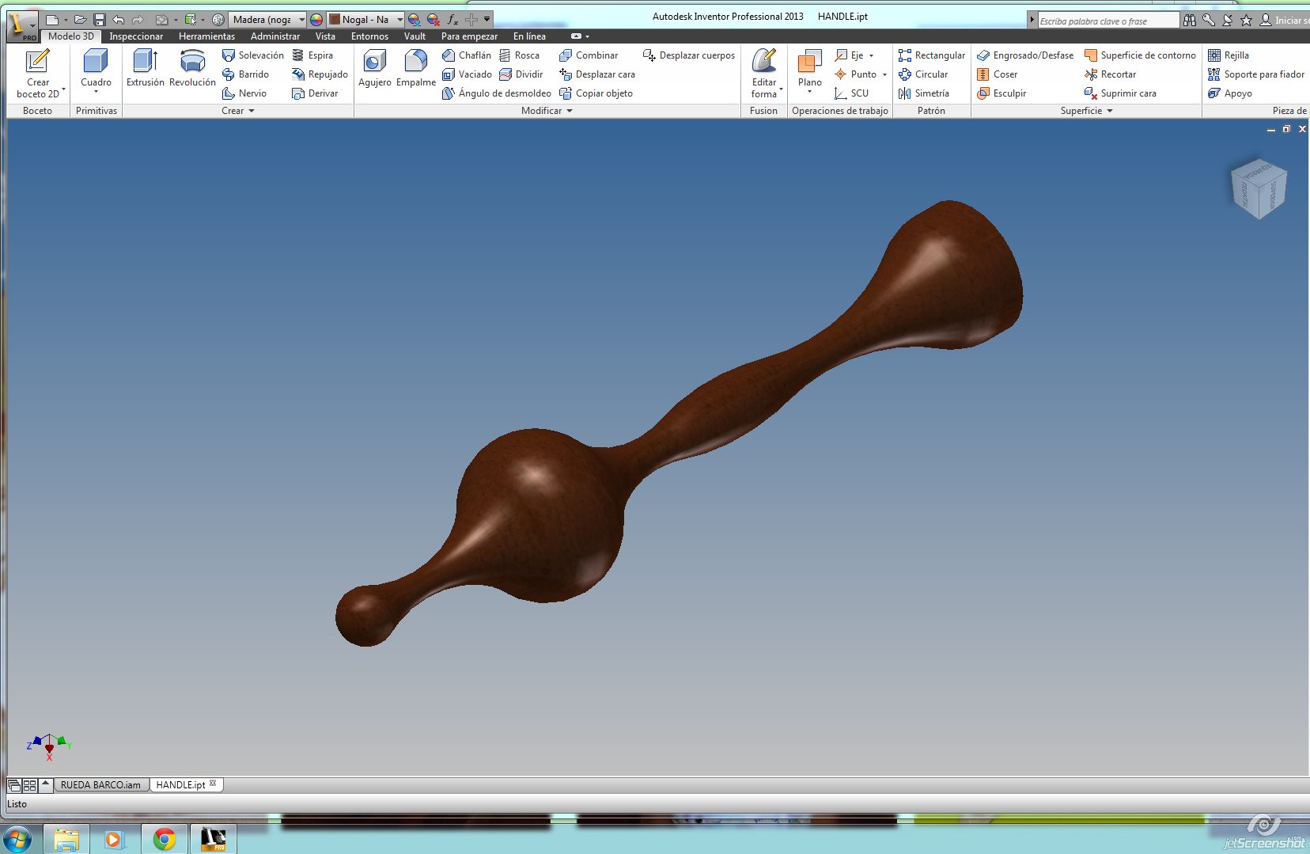Click the undo arrow in quick access
Screen dimensions: 1310x854
tap(119, 20)
